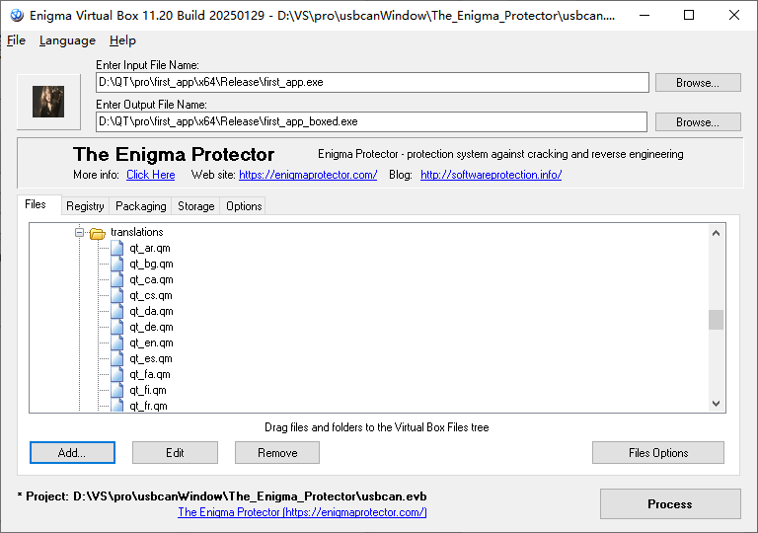Click the Edit button
The image size is (758, 533).
tap(175, 453)
